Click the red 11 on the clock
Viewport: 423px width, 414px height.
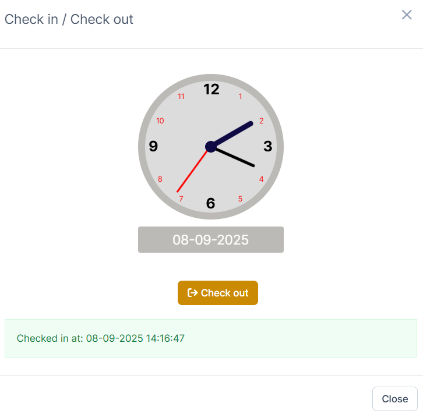pyautogui.click(x=181, y=97)
